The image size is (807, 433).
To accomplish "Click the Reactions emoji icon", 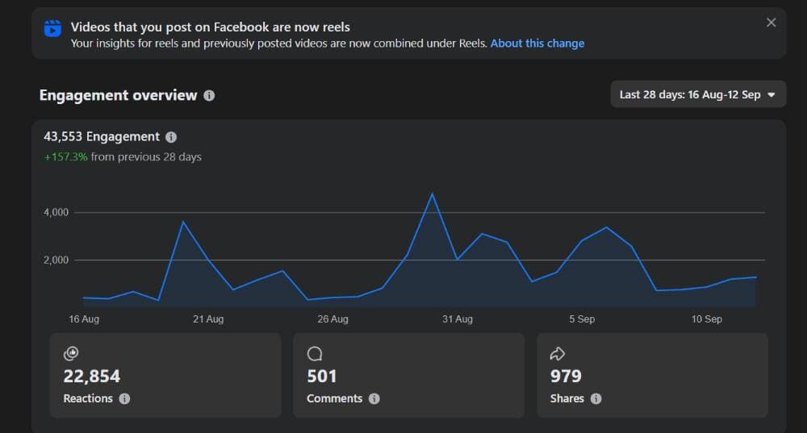I will [71, 353].
